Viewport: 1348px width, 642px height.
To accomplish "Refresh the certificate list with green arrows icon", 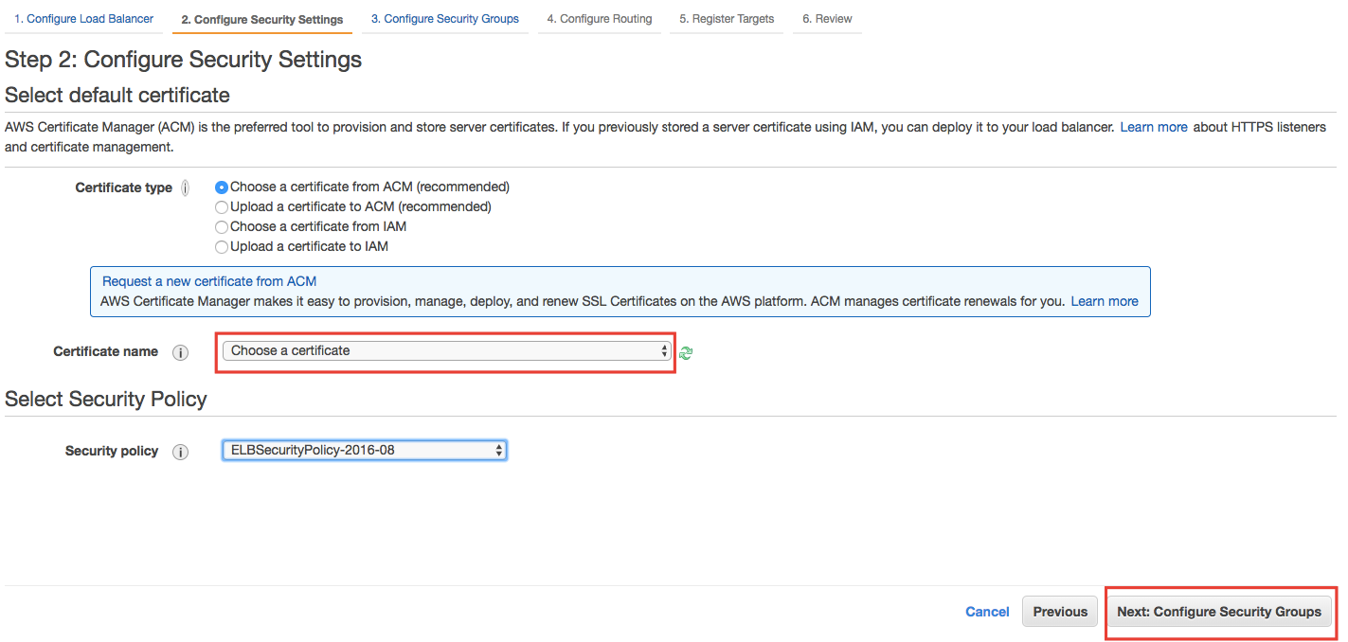I will 686,352.
